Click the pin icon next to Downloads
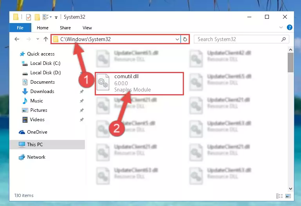Viewport: 301px width, 206px height. (82, 91)
